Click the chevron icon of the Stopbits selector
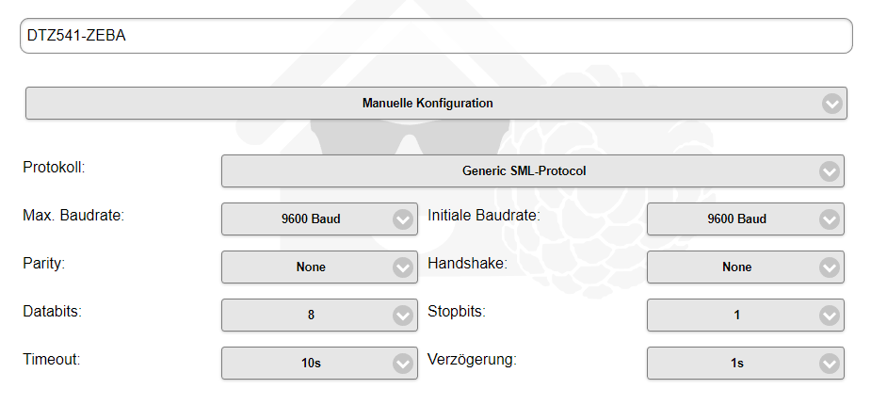 829,316
